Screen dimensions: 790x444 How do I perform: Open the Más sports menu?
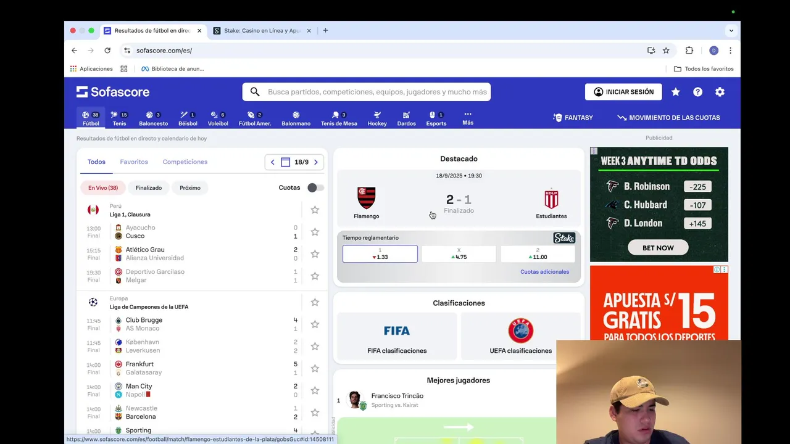pyautogui.click(x=468, y=118)
